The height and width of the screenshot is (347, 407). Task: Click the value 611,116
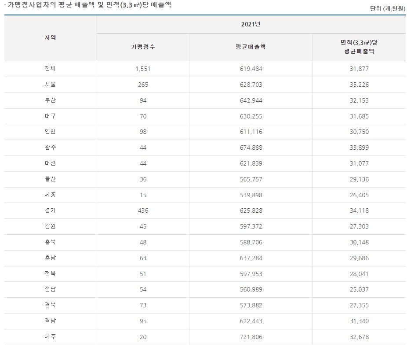point(251,132)
